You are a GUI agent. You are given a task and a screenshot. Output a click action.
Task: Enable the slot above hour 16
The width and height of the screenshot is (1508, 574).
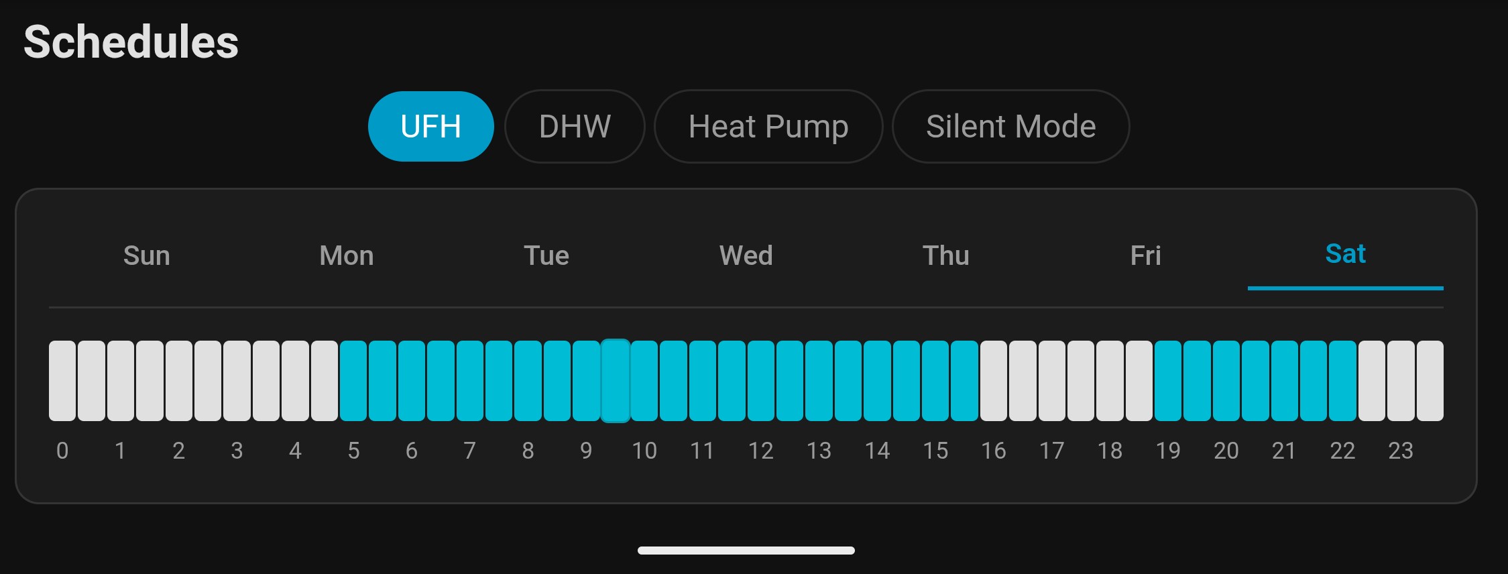pyautogui.click(x=994, y=381)
